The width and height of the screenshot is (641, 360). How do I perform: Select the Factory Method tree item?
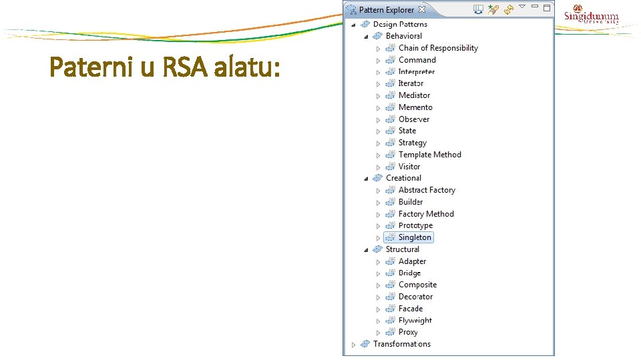coord(426,214)
